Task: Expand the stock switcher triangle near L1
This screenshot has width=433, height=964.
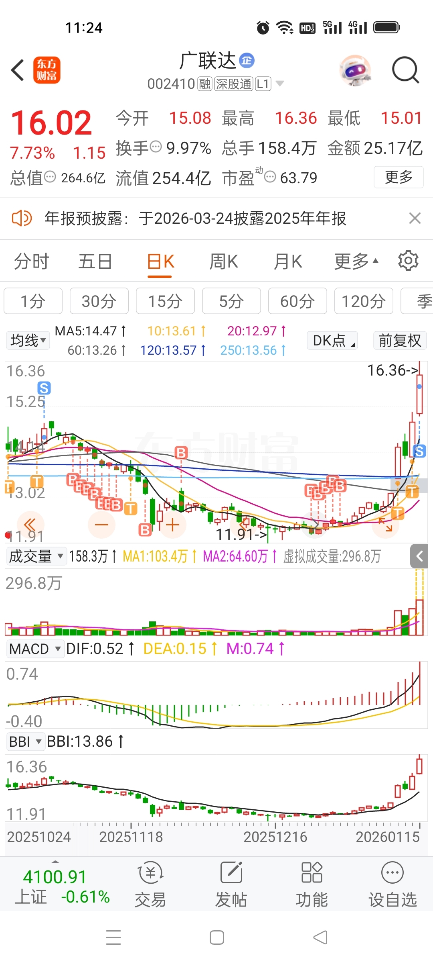Action: (x=280, y=84)
